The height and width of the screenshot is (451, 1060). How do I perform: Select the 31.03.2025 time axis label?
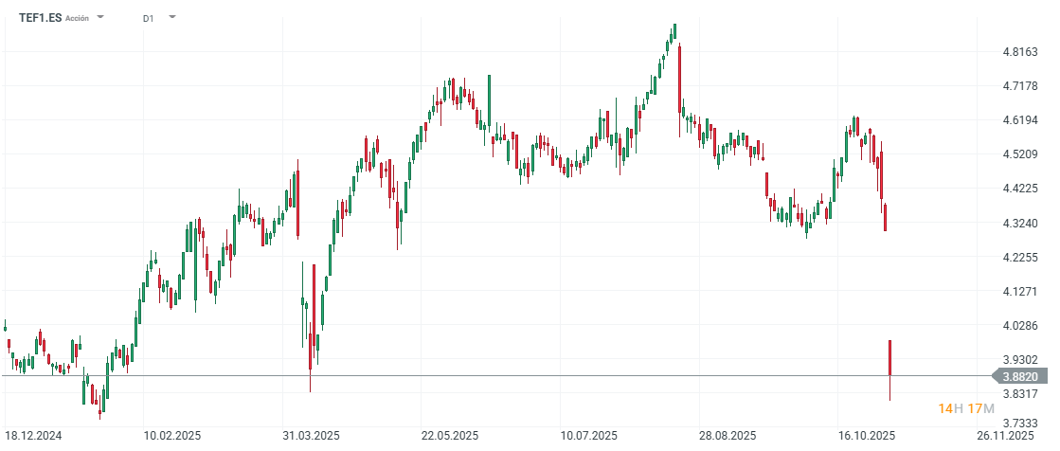point(313,436)
